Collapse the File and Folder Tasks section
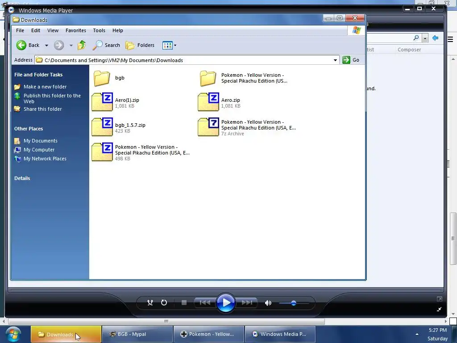 (x=38, y=75)
